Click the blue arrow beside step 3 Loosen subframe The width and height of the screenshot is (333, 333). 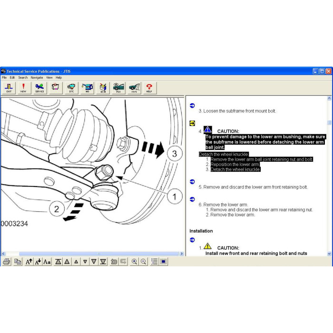pyautogui.click(x=192, y=106)
